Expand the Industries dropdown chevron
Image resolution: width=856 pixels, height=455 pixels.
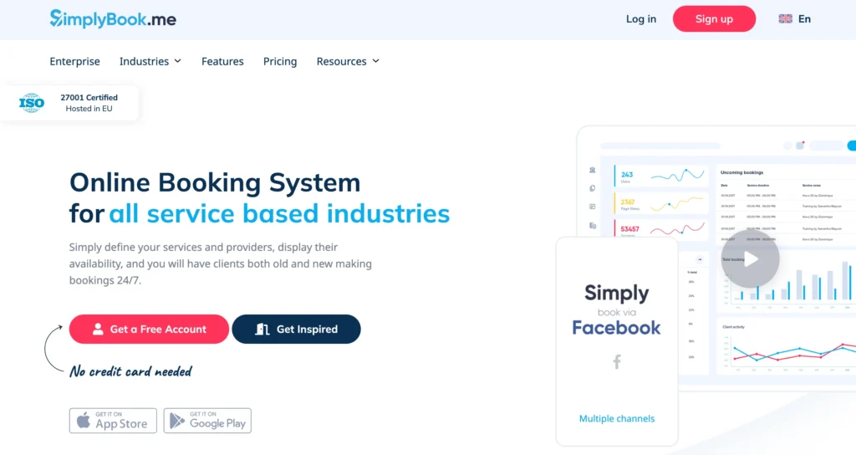tap(177, 61)
